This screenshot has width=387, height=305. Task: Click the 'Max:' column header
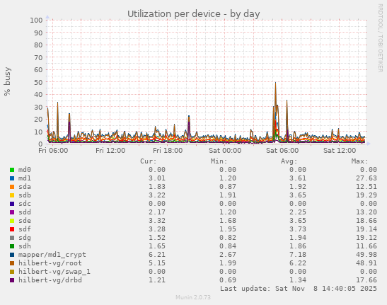coord(360,161)
